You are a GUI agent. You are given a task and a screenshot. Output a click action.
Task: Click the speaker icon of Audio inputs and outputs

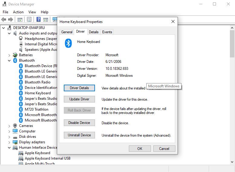click(15, 33)
